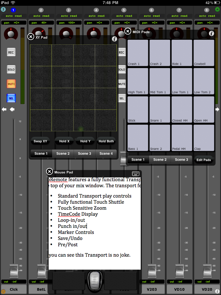Arm record on channel 1
Screen dimensions: 221x295
click(11, 52)
